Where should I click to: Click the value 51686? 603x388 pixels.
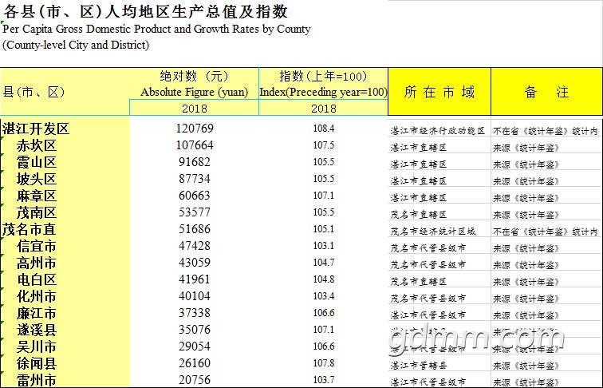[195, 229]
